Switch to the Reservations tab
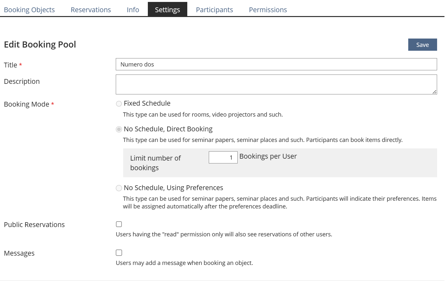448x281 pixels. [x=91, y=10]
